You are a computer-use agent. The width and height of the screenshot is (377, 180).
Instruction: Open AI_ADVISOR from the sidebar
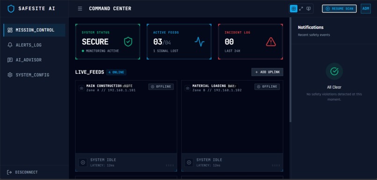(x=35, y=60)
